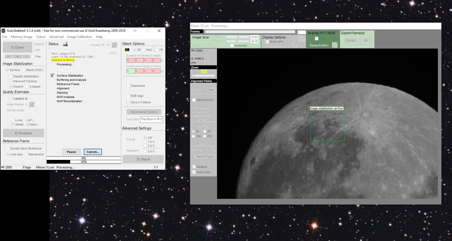
Task: Toggle the Sharpened checkbox
Action: (x=128, y=86)
